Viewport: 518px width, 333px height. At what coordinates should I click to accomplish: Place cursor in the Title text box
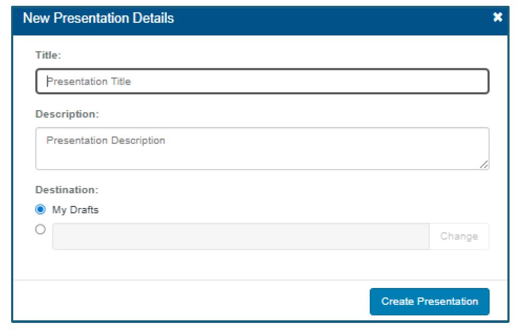262,82
